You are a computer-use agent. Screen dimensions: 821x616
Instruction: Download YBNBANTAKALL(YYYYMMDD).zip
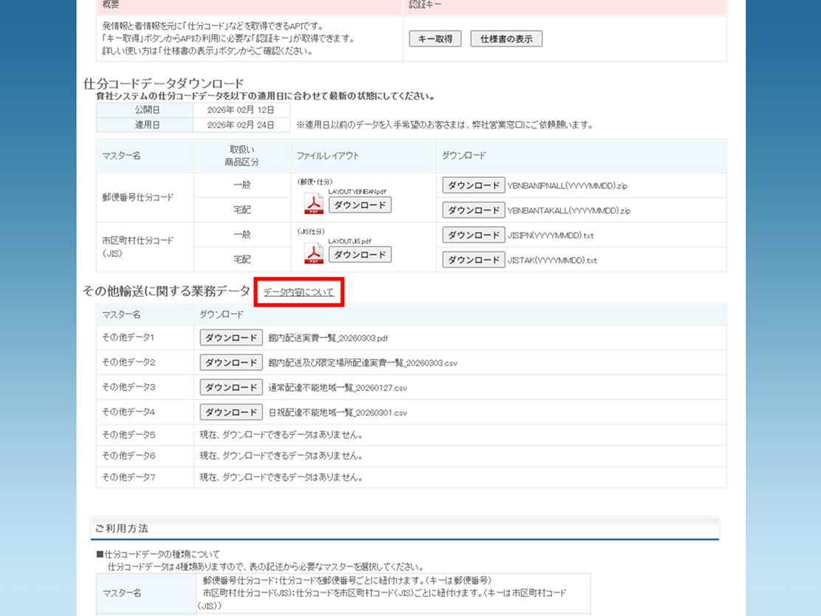point(474,210)
